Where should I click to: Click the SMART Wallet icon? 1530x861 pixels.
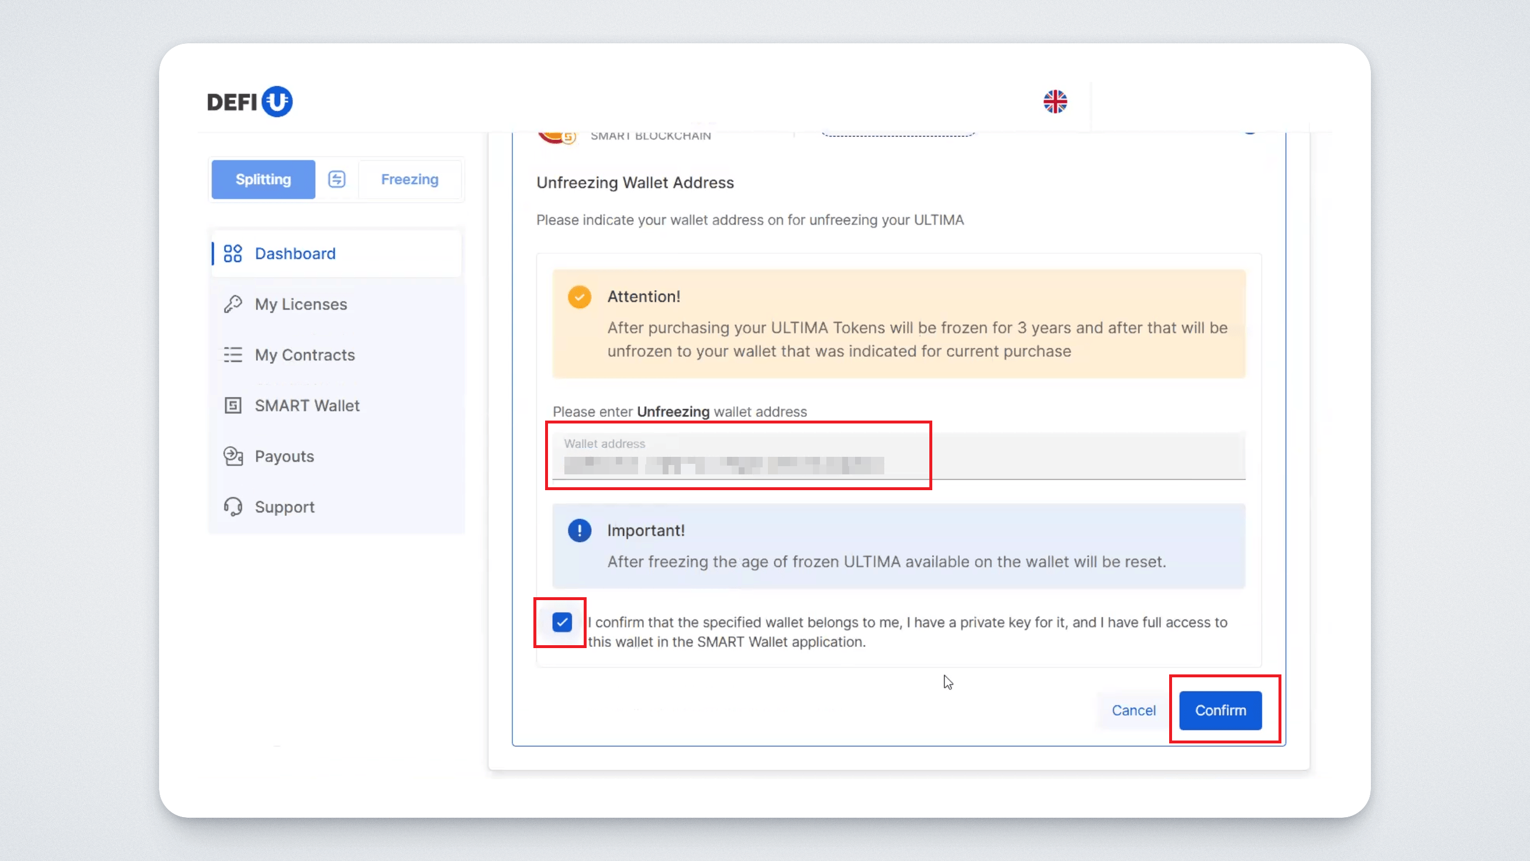click(233, 406)
